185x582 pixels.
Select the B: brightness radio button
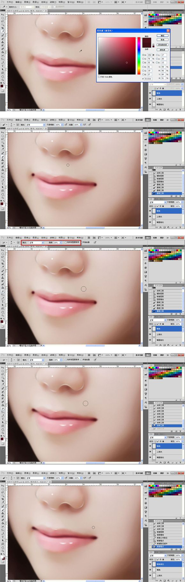click(x=143, y=63)
